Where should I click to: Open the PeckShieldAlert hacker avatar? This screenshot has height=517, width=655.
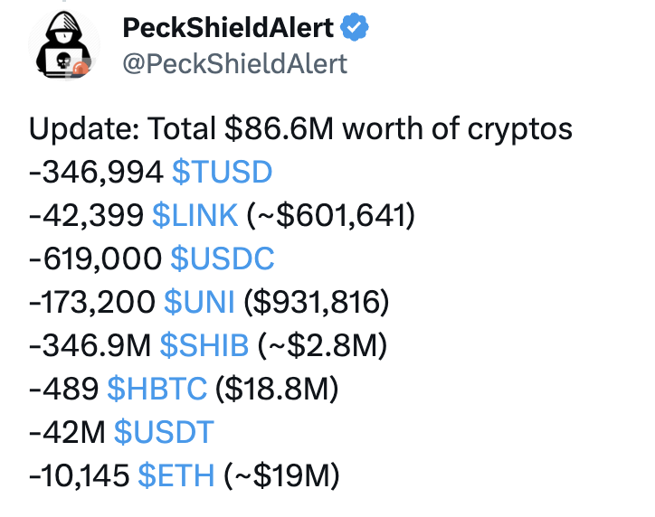tap(64, 45)
